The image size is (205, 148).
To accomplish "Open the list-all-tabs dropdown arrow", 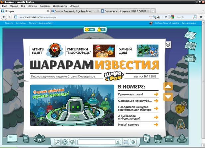I will [x=203, y=11].
